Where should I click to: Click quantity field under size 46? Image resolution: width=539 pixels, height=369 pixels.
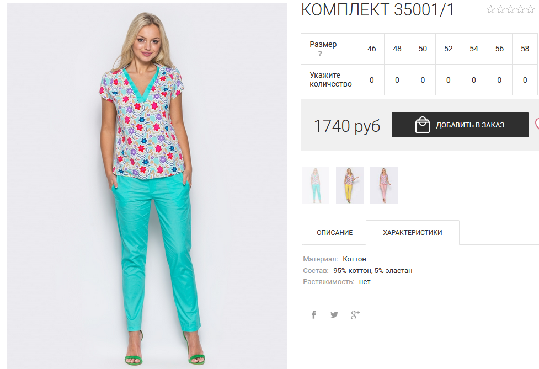tap(372, 80)
